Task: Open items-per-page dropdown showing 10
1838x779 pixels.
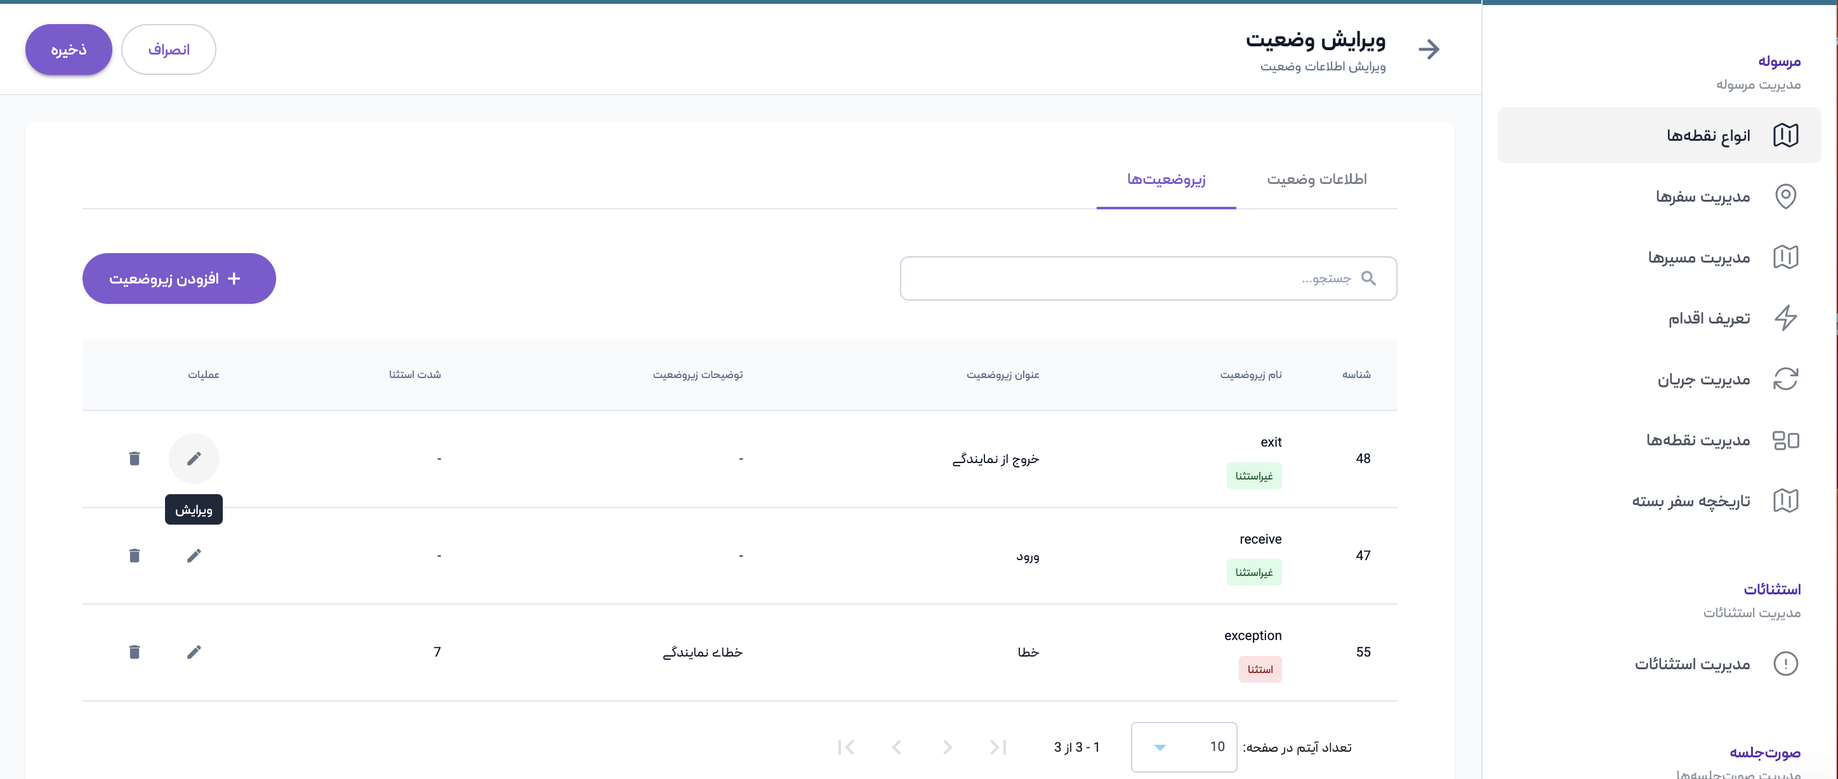Action: [x=1183, y=747]
